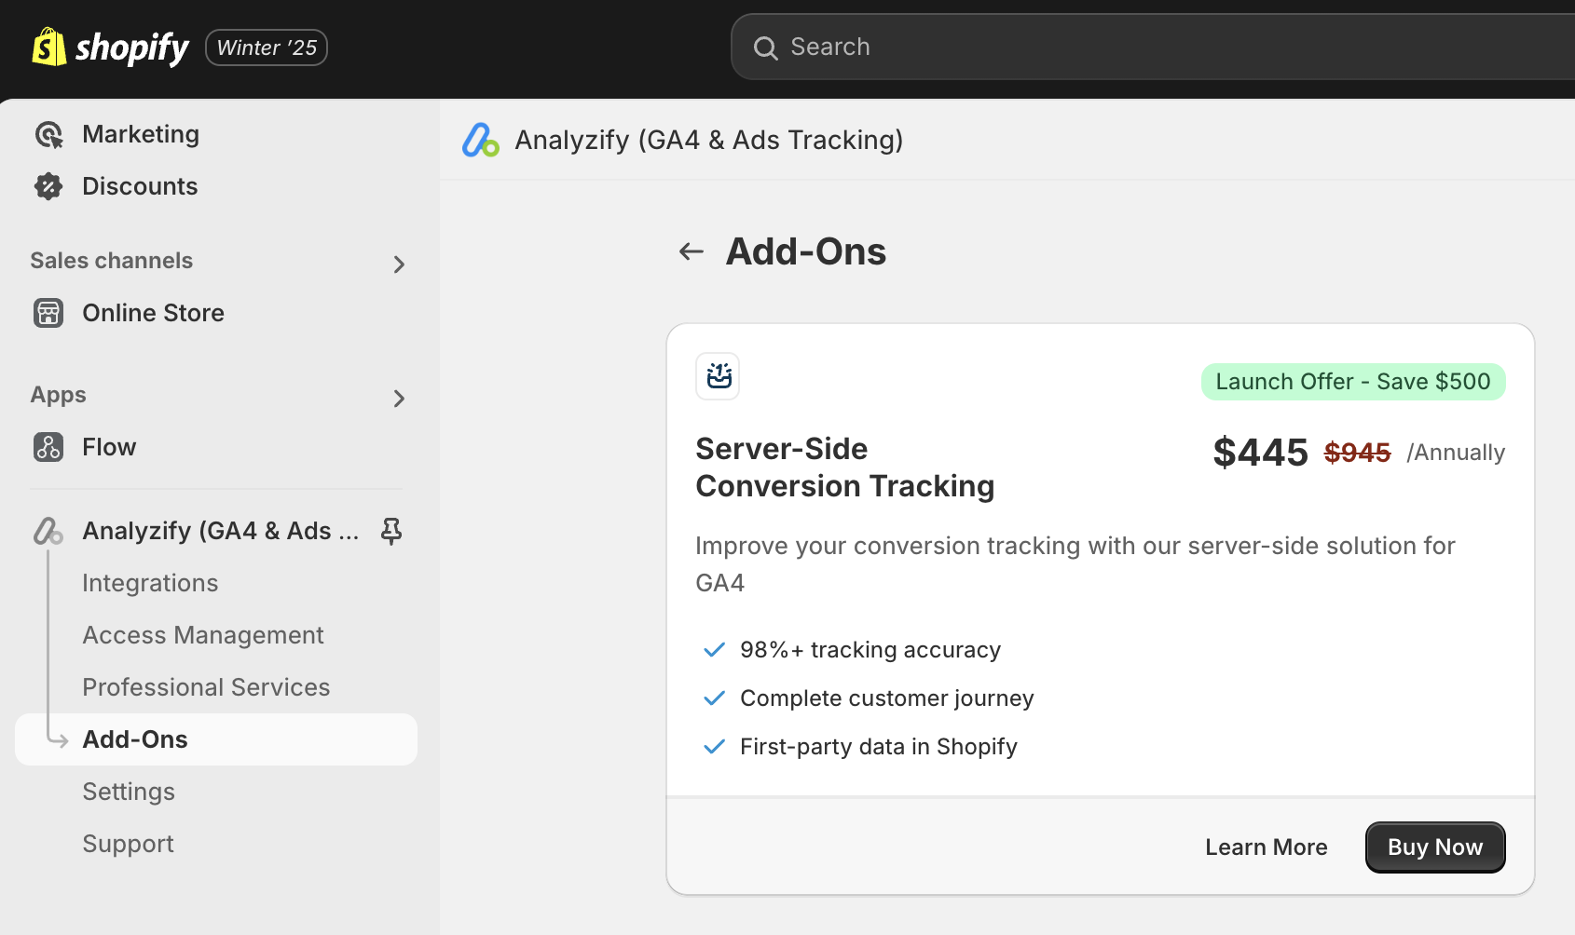
Task: Click checkmark beside 98%+ tracking accuracy
Action: (x=714, y=650)
